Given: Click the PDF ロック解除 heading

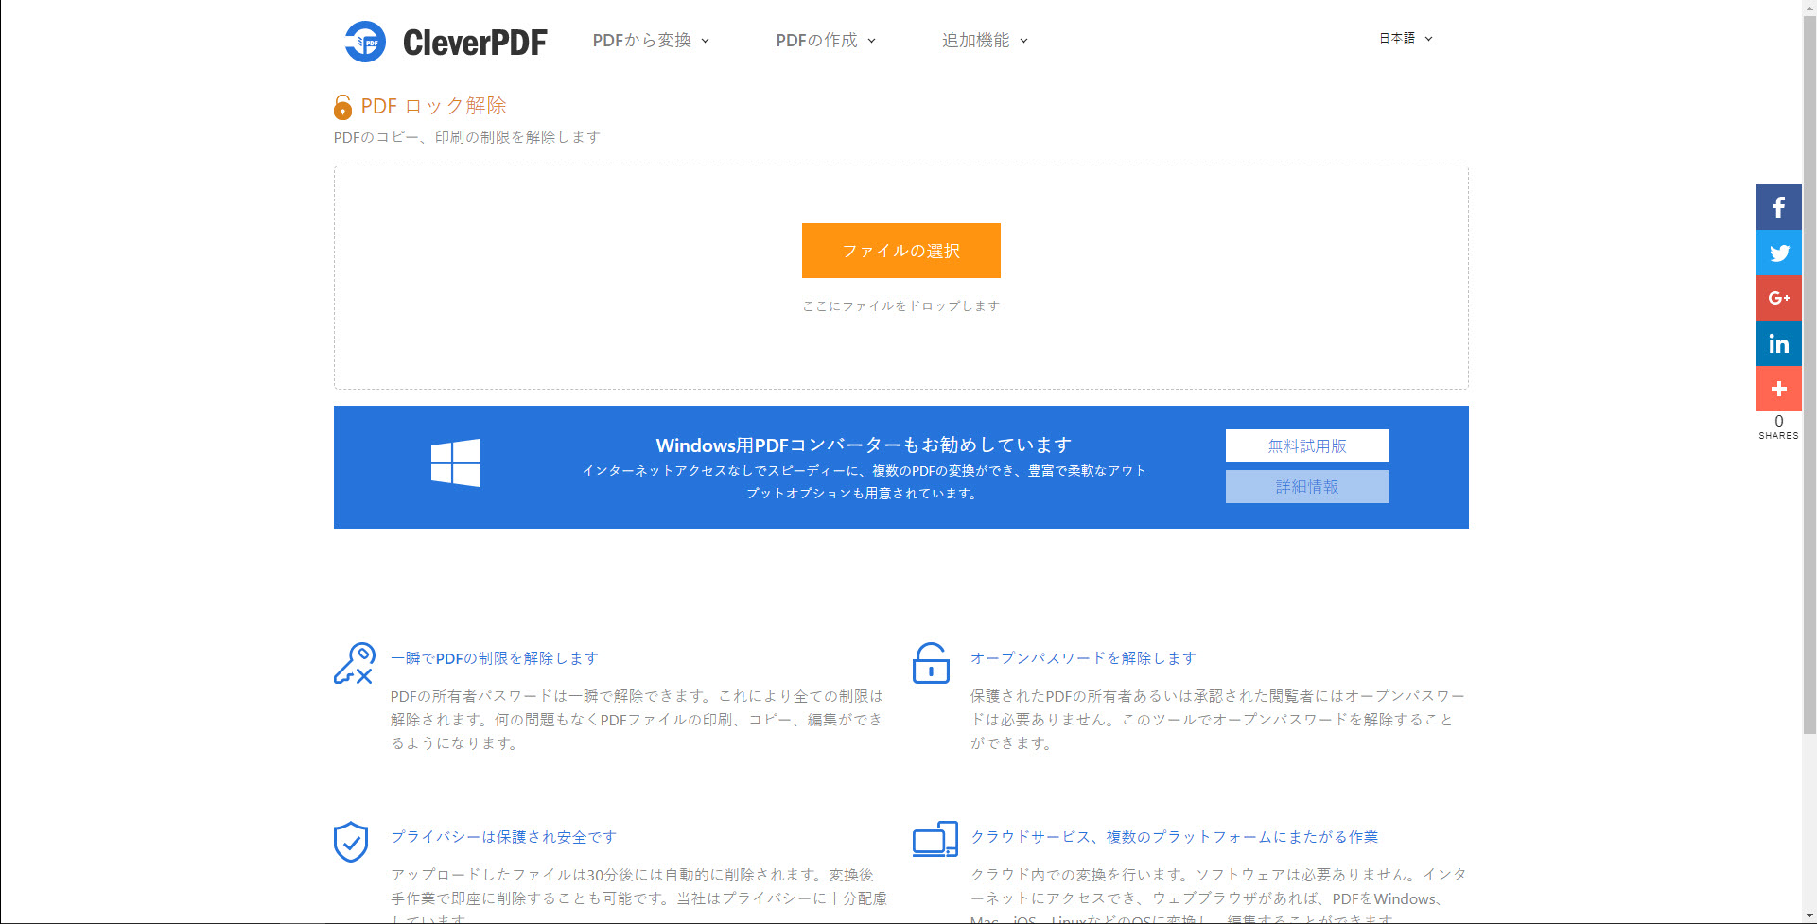Looking at the screenshot, I should tap(433, 106).
